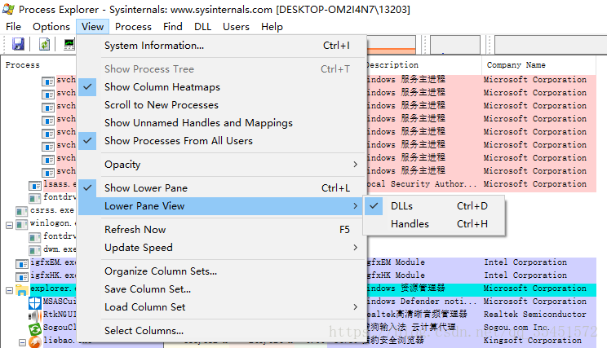Screen dimensions: 607x348
Task: Choose Save Column Set entry
Action: (222, 289)
